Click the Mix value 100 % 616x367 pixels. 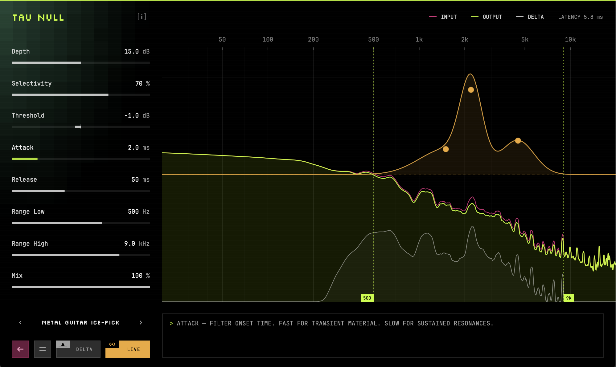141,276
